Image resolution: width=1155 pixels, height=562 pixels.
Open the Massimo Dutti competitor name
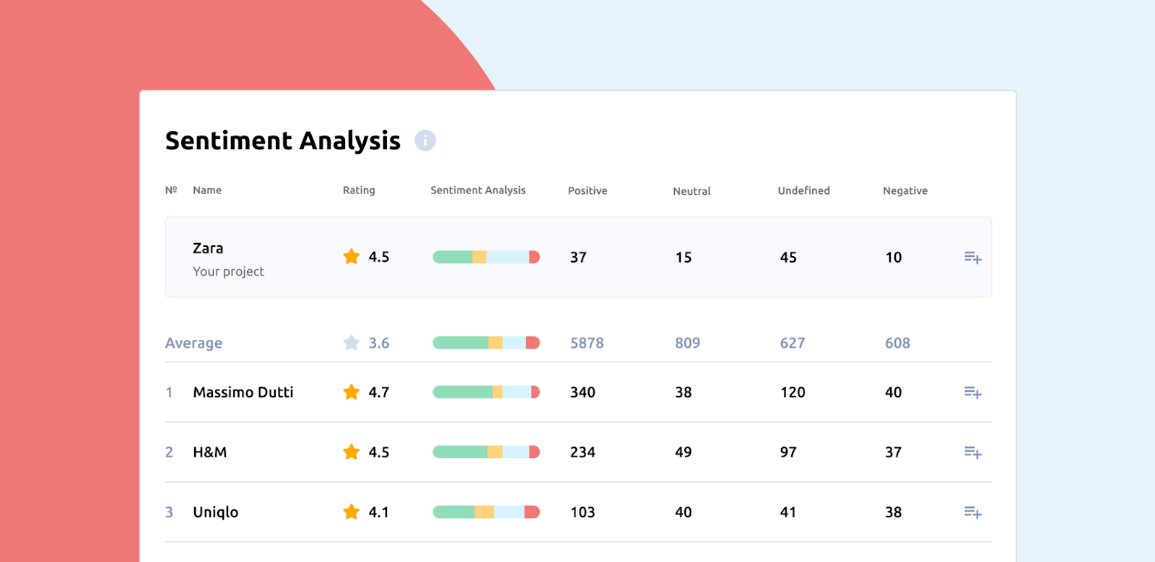[x=243, y=392]
